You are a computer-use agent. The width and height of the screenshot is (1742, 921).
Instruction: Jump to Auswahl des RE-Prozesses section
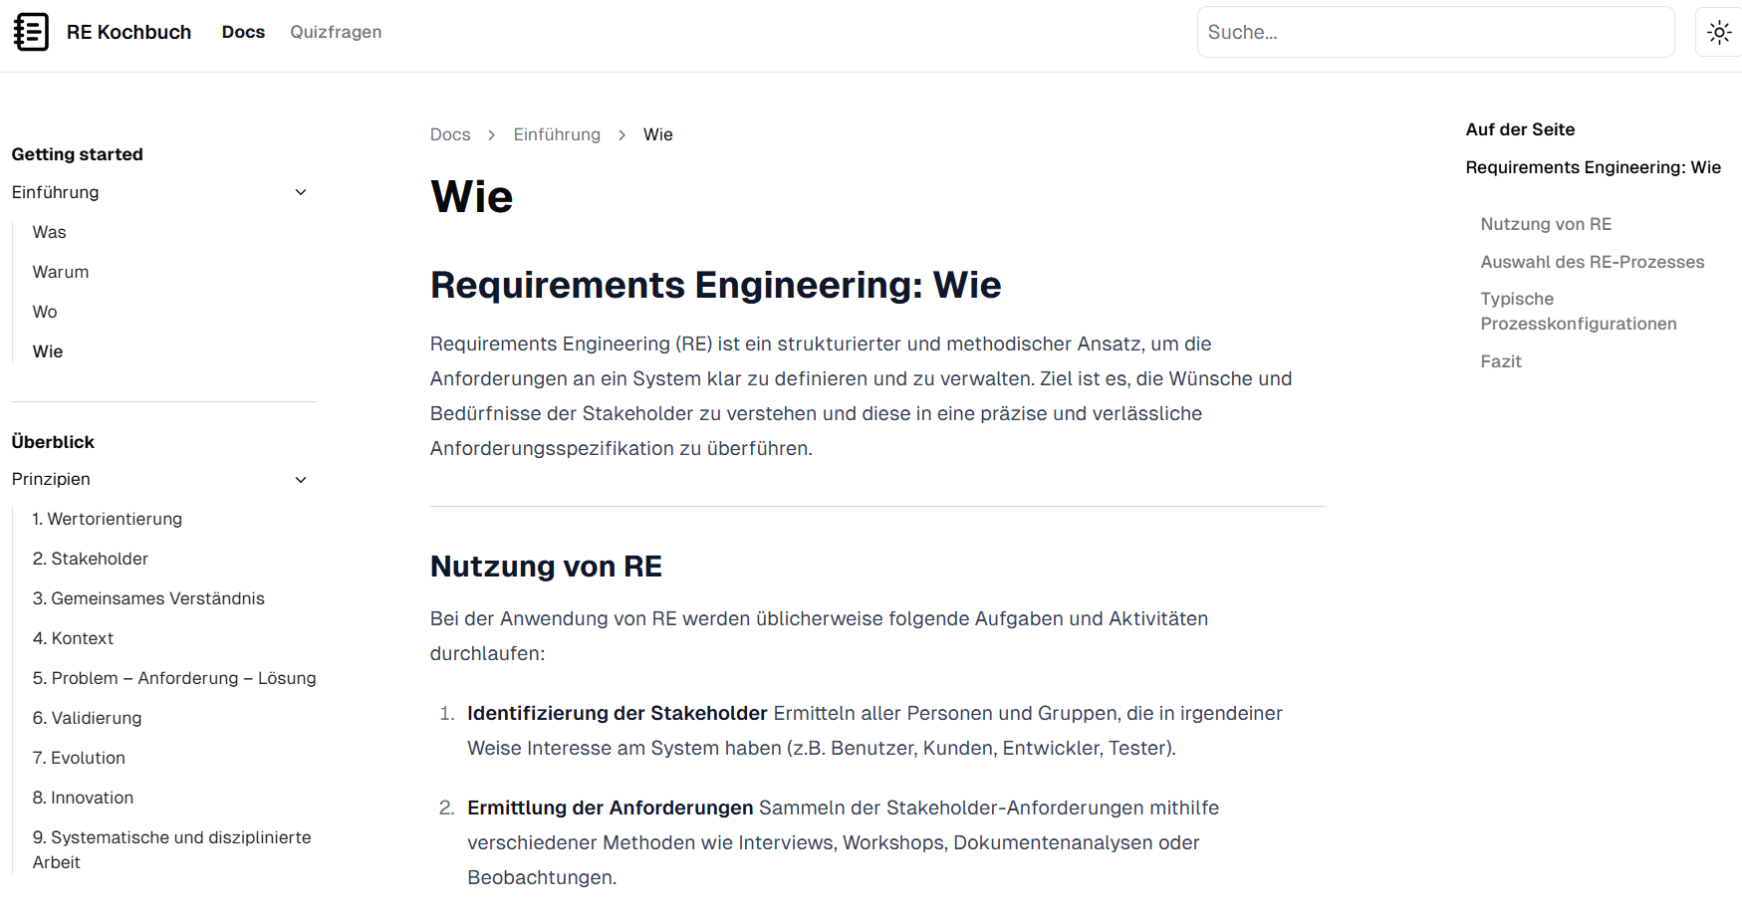pos(1592,262)
